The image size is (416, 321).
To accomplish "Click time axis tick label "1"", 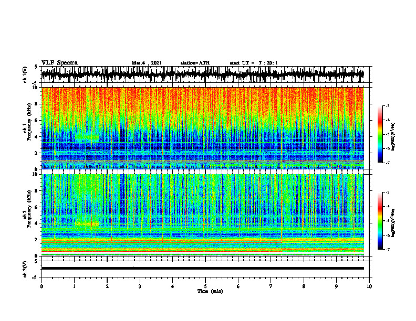I will click(74, 286).
